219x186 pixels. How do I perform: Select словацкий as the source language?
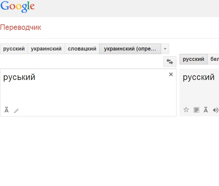tap(82, 49)
